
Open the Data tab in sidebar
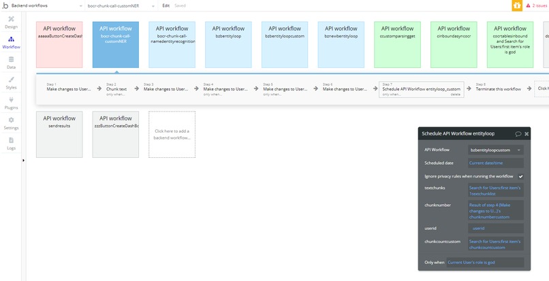point(11,63)
